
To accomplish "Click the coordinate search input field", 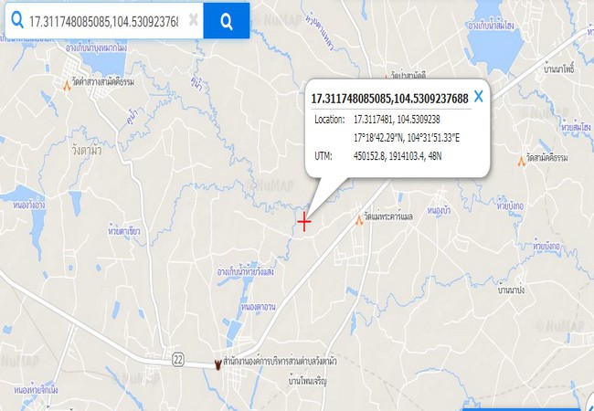I will click(103, 22).
